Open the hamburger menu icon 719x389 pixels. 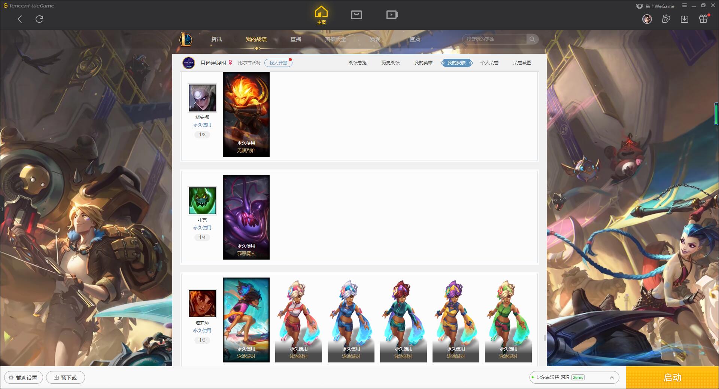click(685, 6)
